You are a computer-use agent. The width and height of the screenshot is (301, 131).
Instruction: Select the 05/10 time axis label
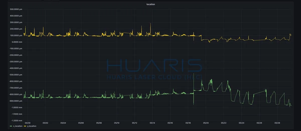[x=117, y=123]
